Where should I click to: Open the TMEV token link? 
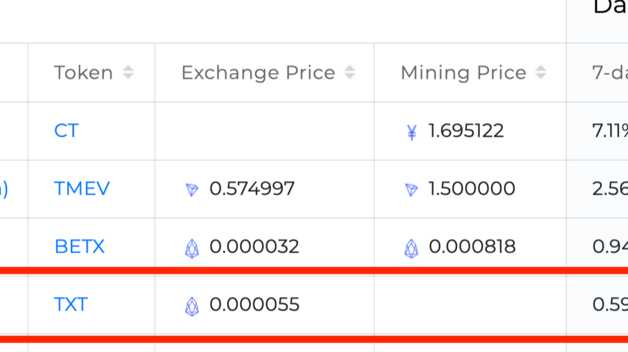(x=81, y=189)
